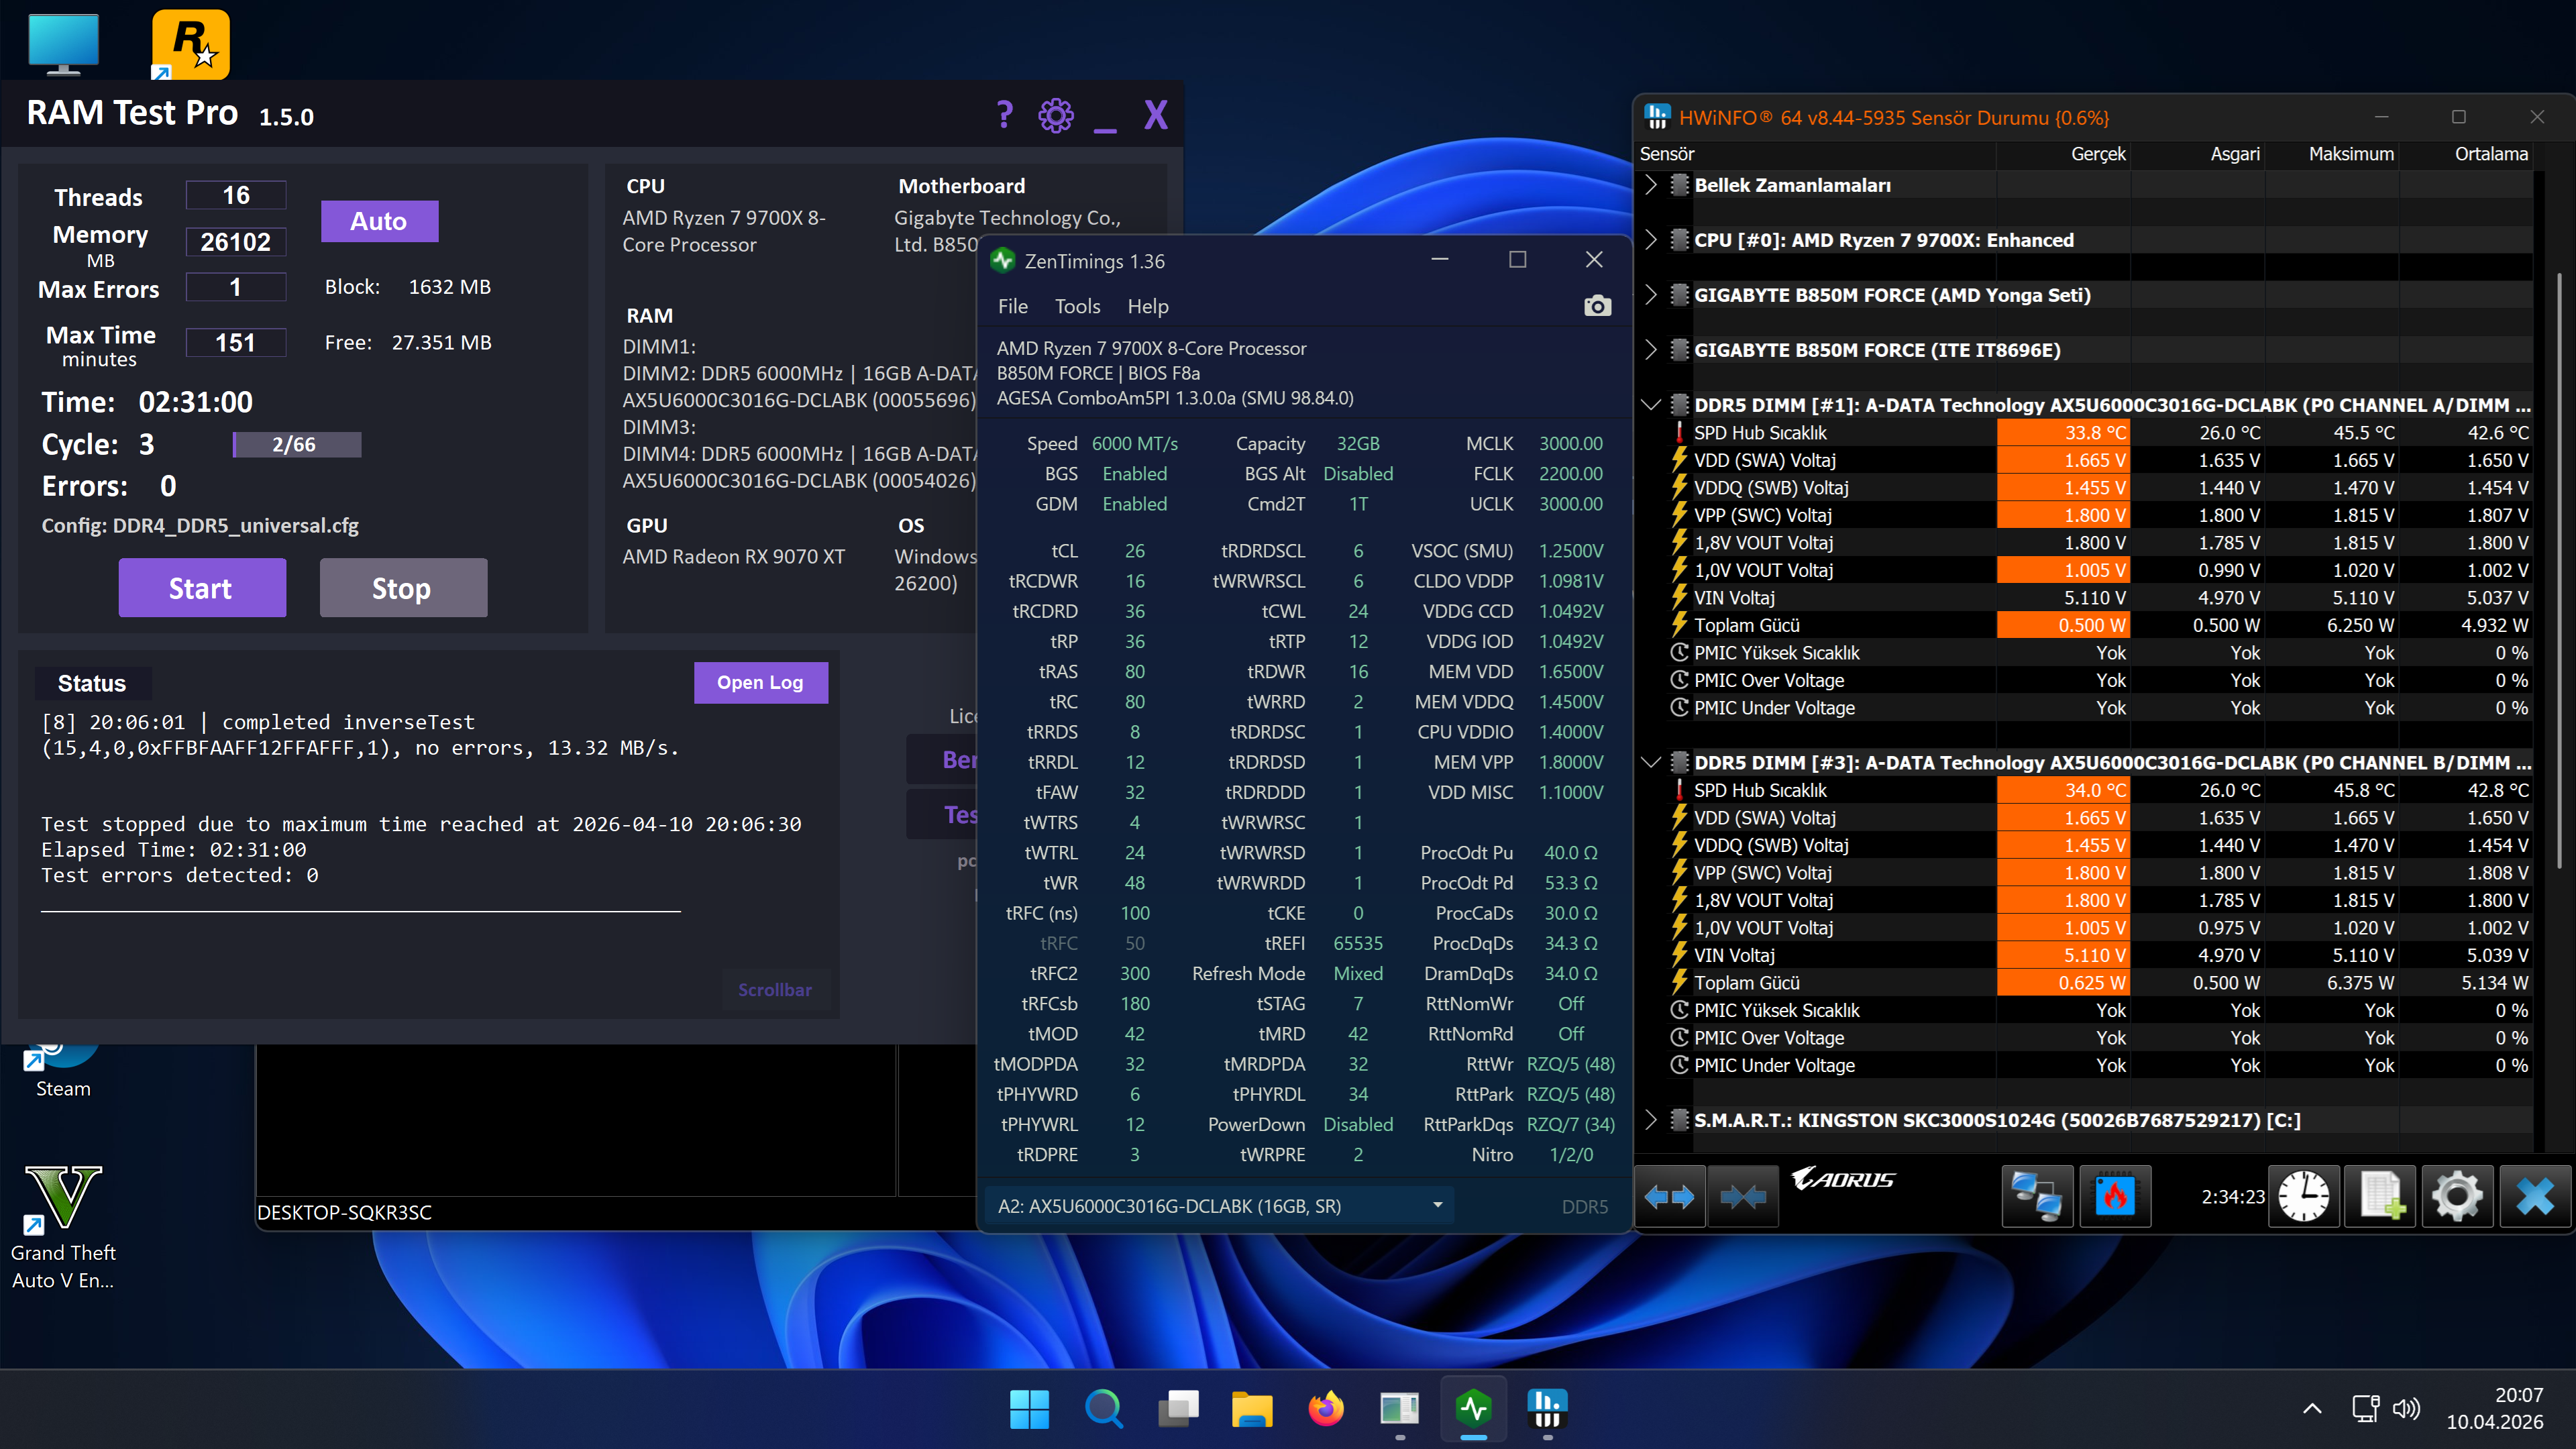Image resolution: width=2576 pixels, height=1449 pixels.
Task: Collapse DDR5 DIMM [#1] sensor group
Action: tap(1651, 405)
